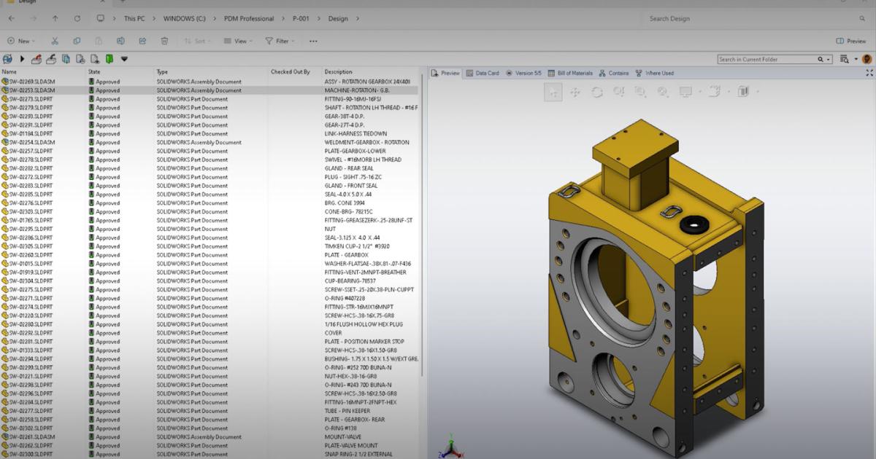Open the Version 5/5 tab
The image size is (876, 459).
523,73
